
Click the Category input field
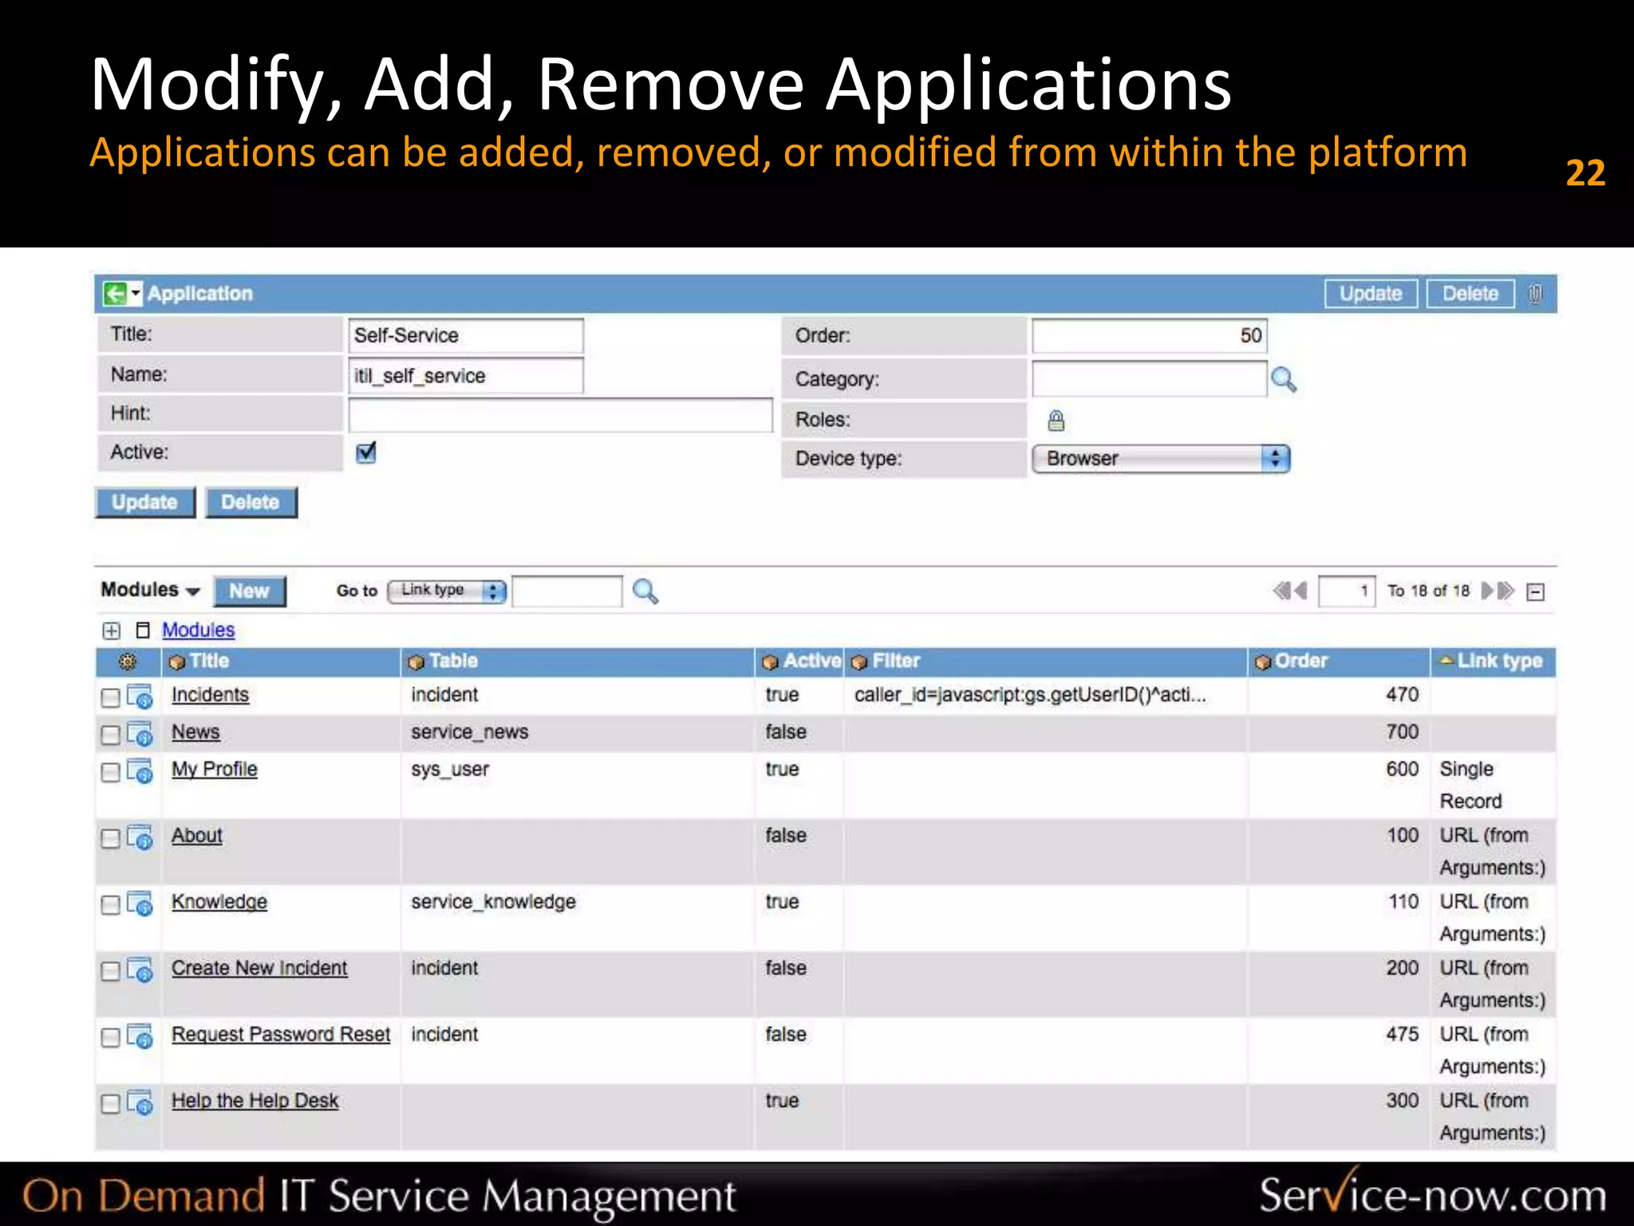click(x=1150, y=379)
